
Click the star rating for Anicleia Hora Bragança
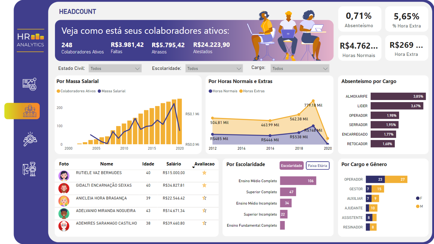[204, 198]
